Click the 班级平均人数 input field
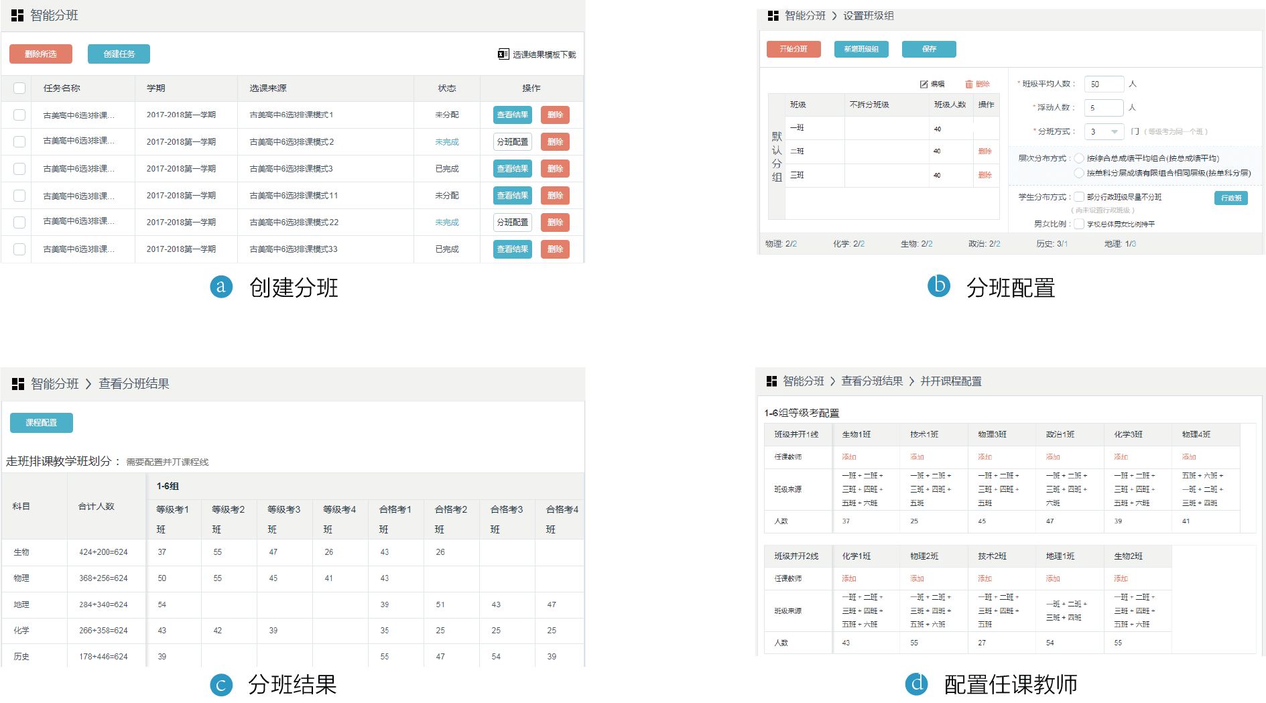The width and height of the screenshot is (1266, 703). [1103, 84]
